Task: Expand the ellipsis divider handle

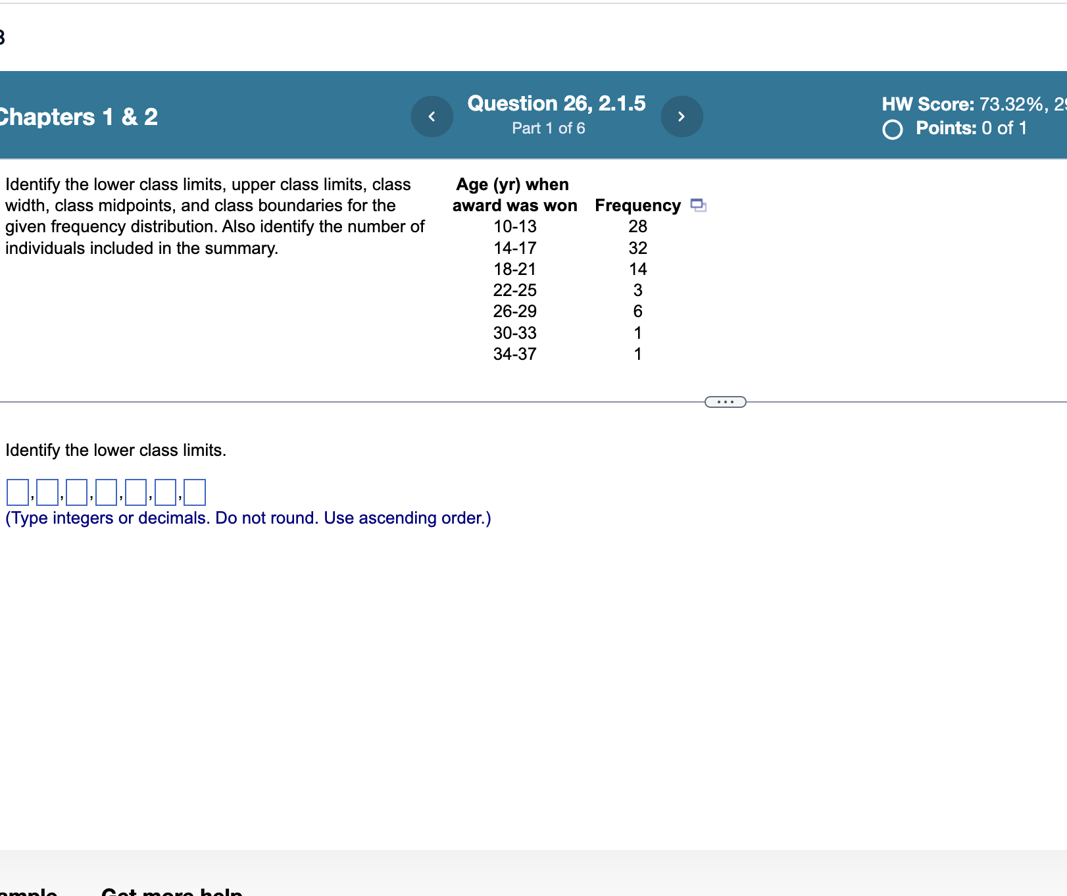Action: (726, 402)
